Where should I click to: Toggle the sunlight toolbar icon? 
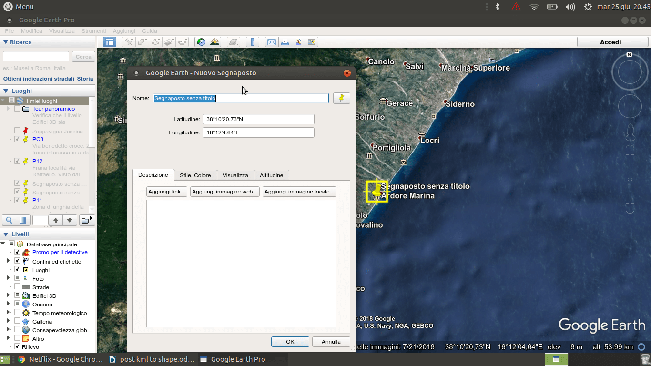point(214,42)
